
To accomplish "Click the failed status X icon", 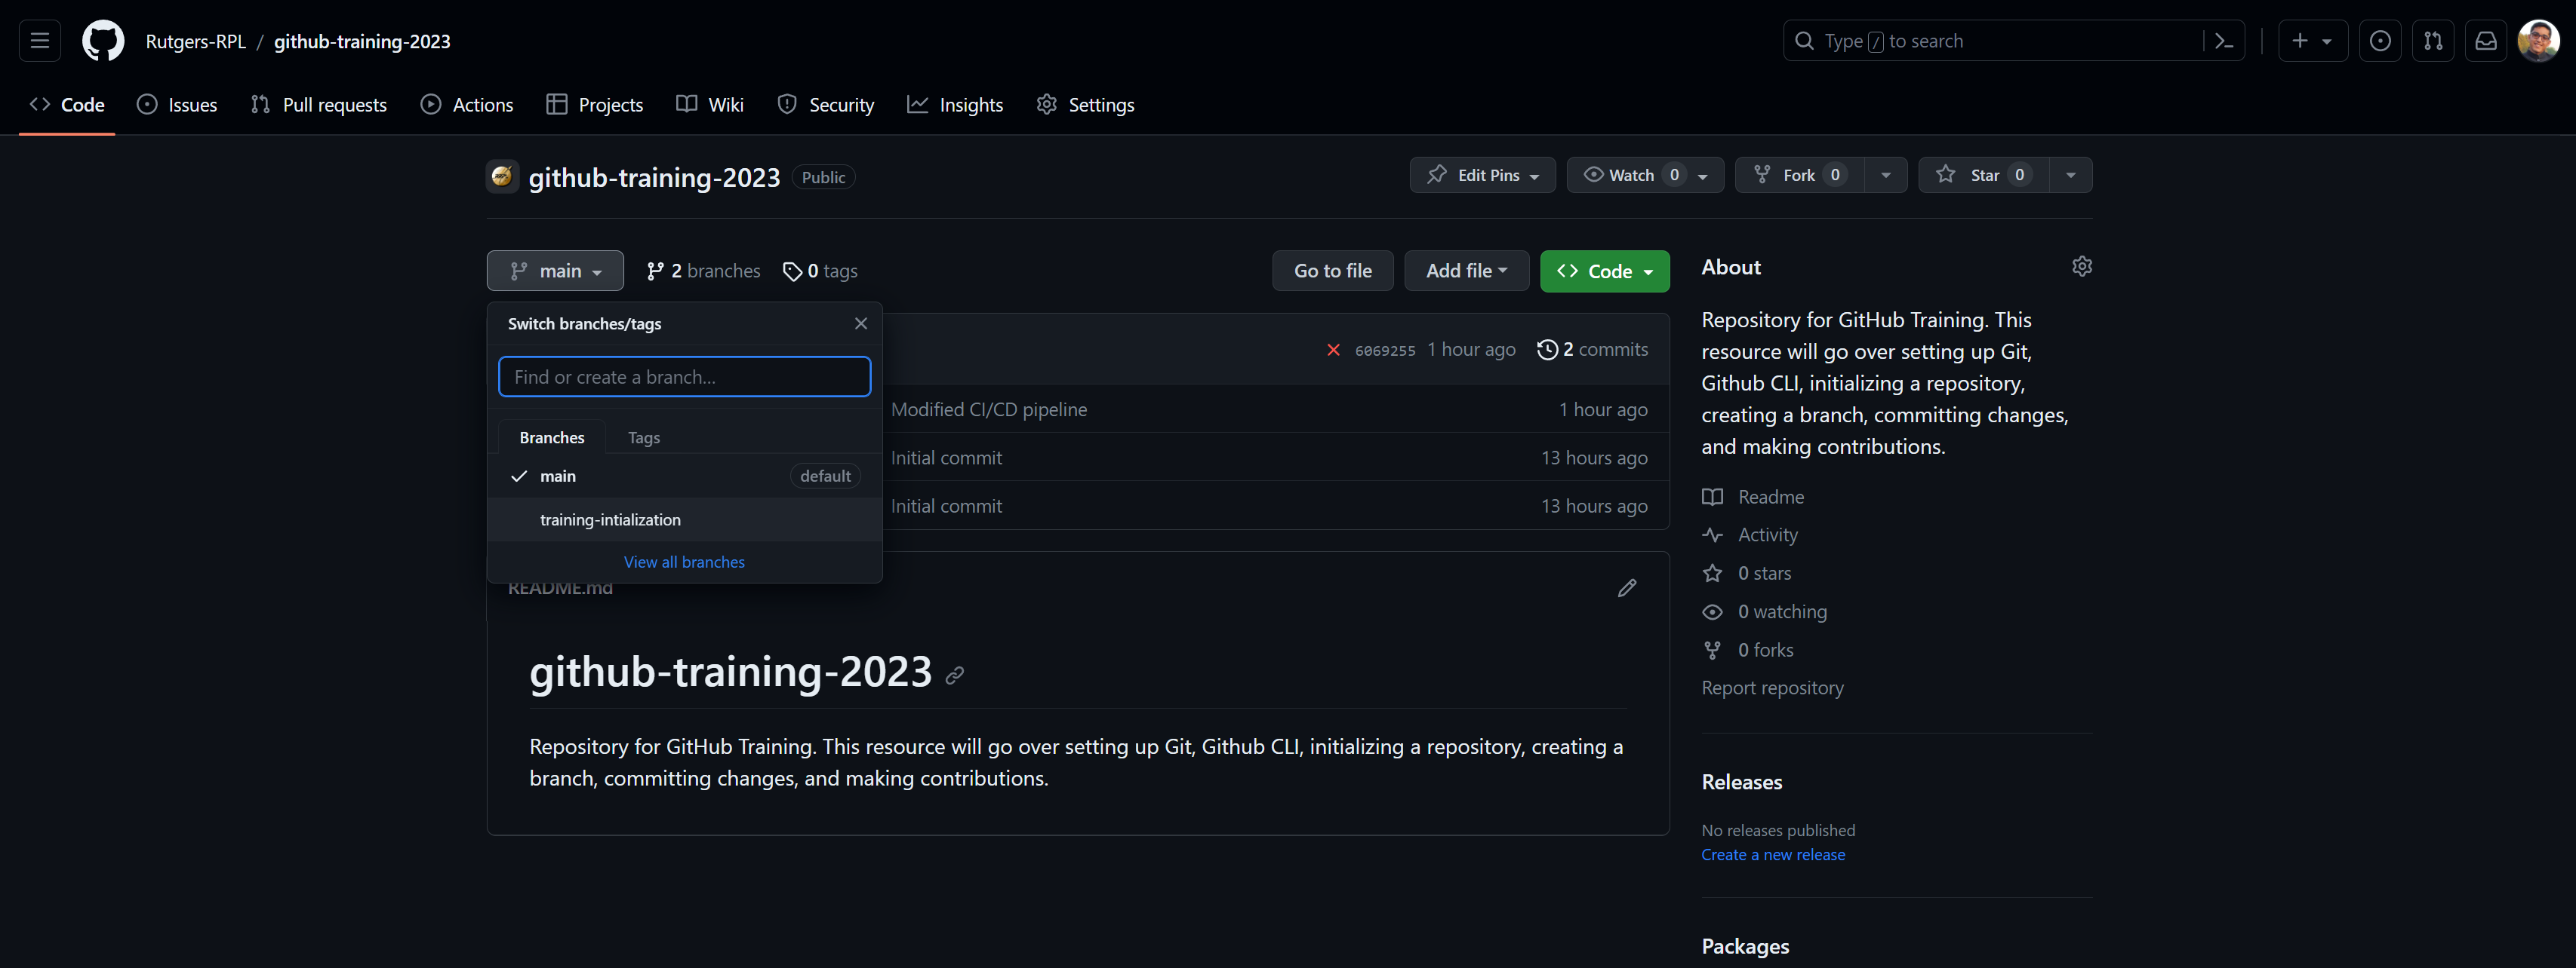I will tap(1333, 350).
